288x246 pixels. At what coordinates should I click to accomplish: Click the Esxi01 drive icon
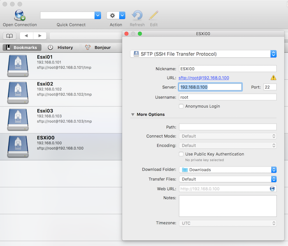[18, 66]
